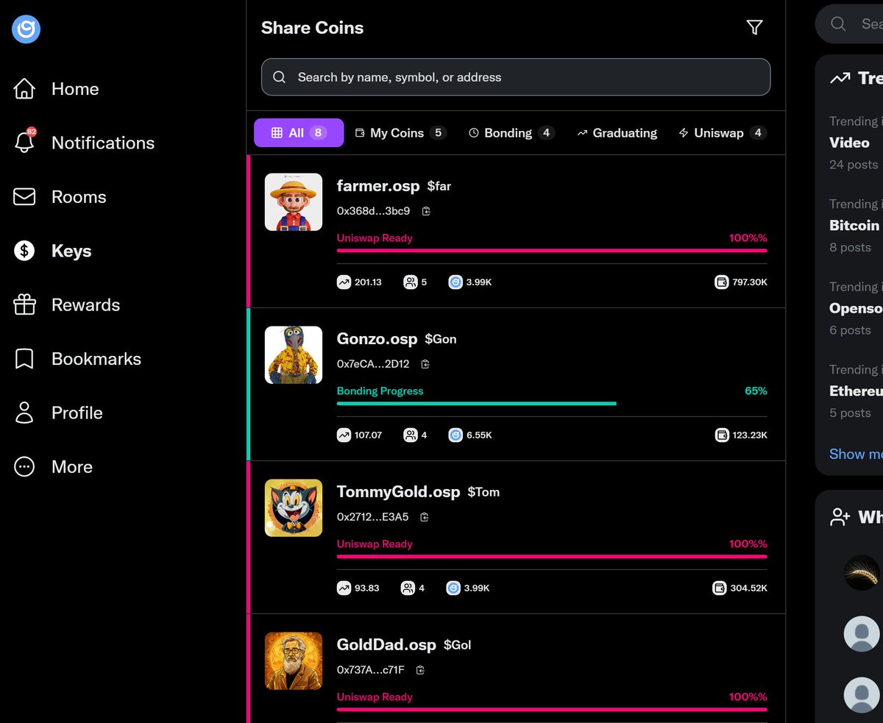Copy farmer.osp address 0x368d...3bc9
883x723 pixels.
point(426,211)
